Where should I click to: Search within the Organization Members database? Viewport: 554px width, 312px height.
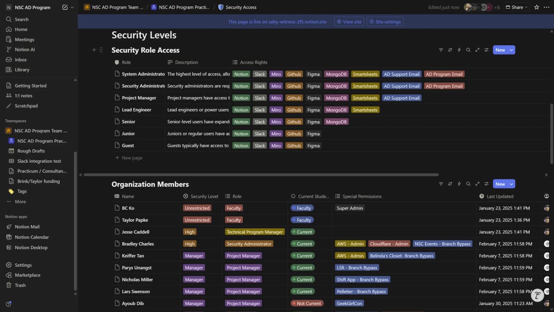pyautogui.click(x=468, y=184)
